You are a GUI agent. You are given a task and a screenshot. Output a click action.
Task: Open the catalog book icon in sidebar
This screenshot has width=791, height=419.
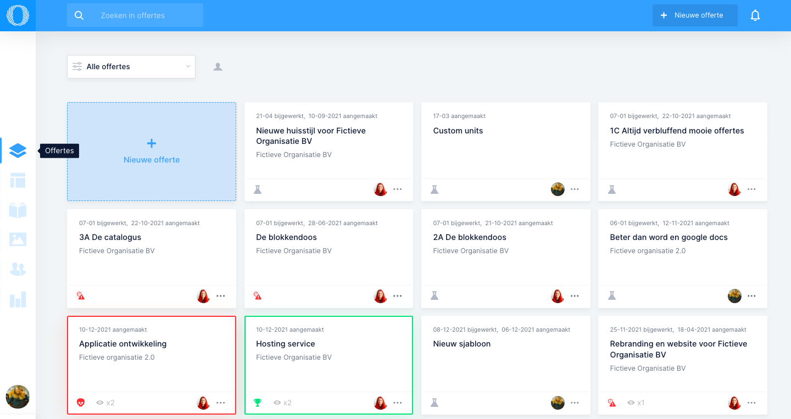tap(18, 210)
